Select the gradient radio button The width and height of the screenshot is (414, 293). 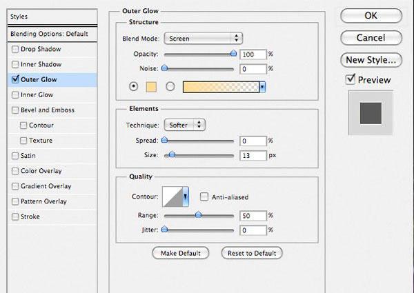(x=170, y=86)
